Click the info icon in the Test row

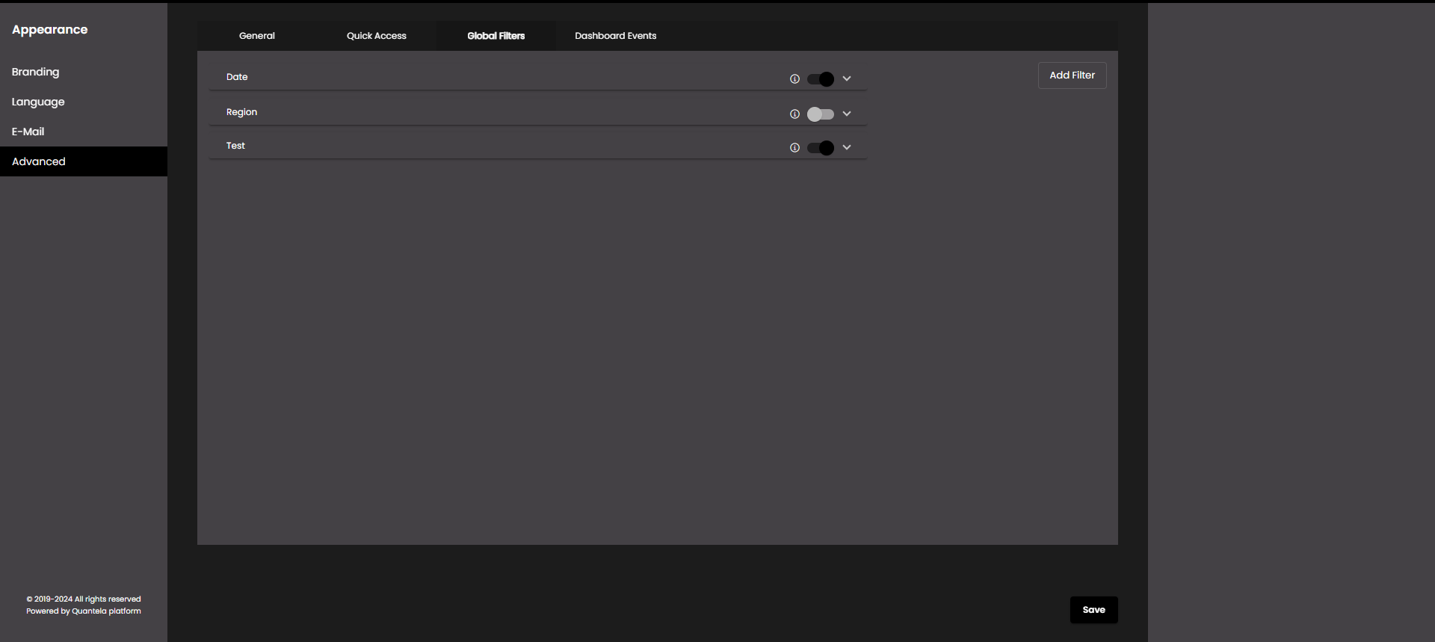point(794,148)
